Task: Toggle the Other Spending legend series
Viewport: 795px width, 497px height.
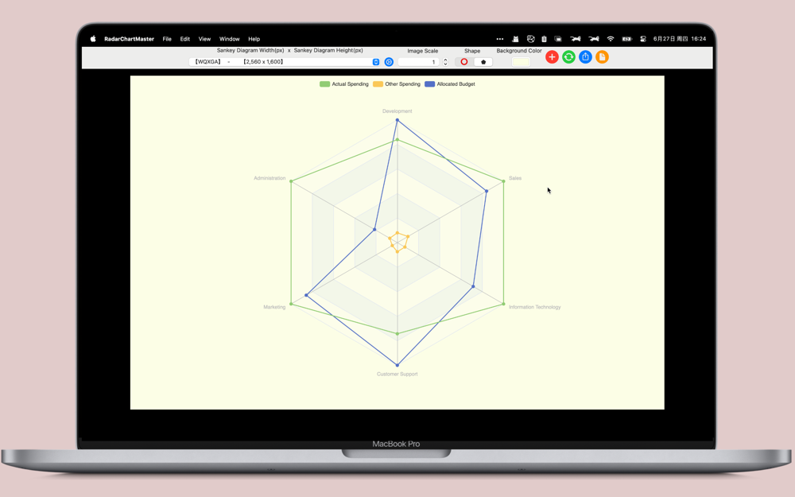Action: pyautogui.click(x=397, y=84)
